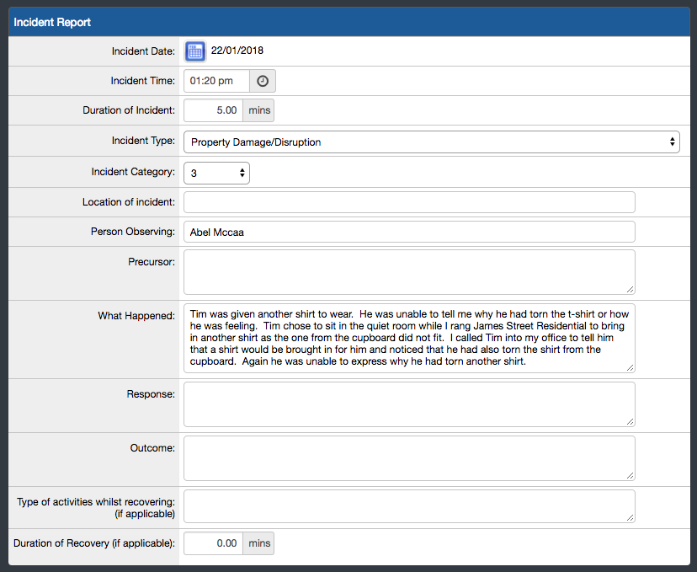The image size is (697, 572).
Task: Click the Outcome text box
Action: click(408, 458)
